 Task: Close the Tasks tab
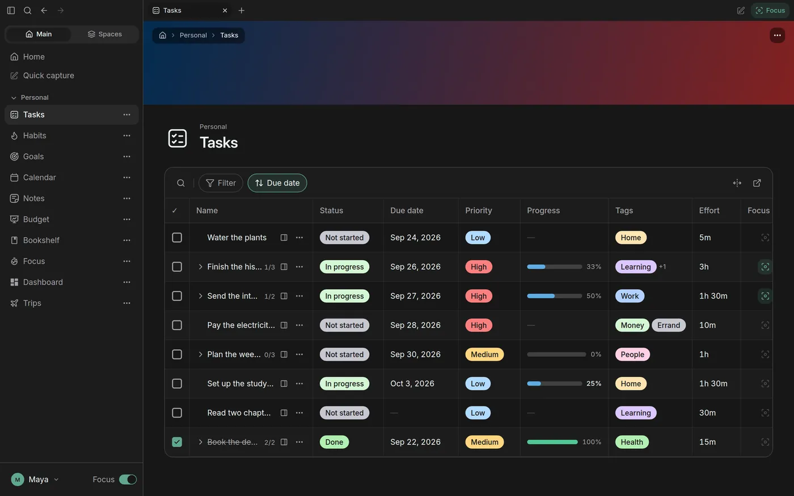pos(225,10)
